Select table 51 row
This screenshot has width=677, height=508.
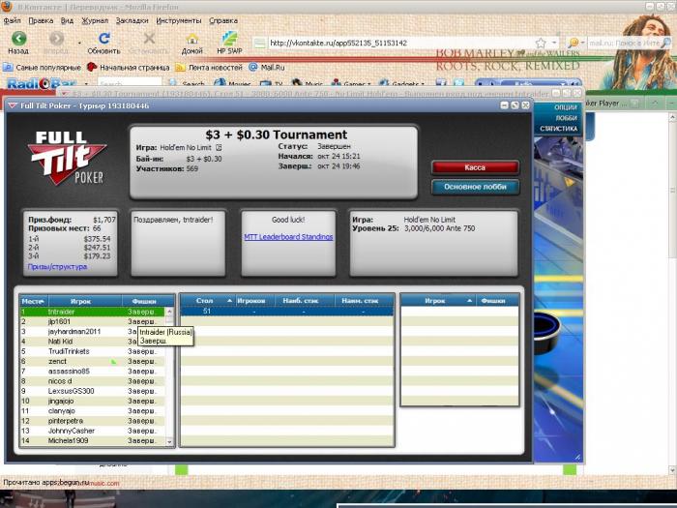tap(286, 311)
